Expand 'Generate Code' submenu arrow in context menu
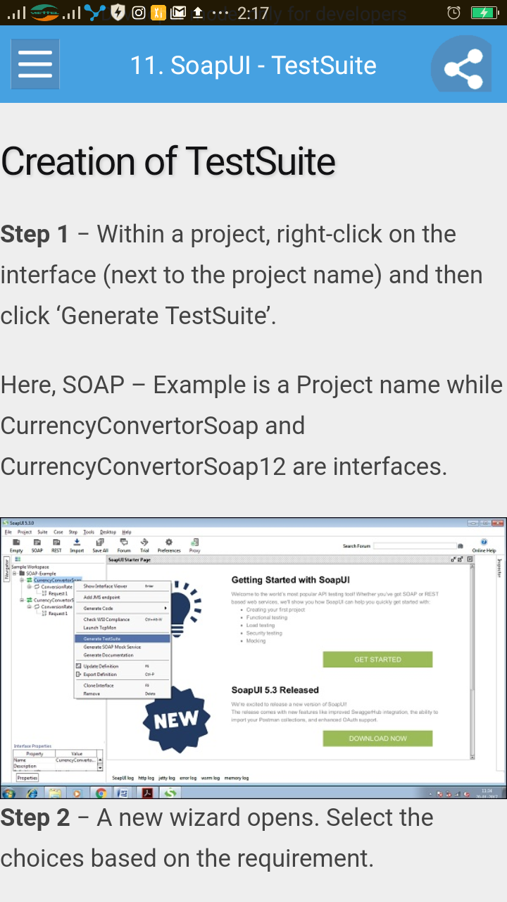Viewport: 507px width, 902px height. (165, 608)
